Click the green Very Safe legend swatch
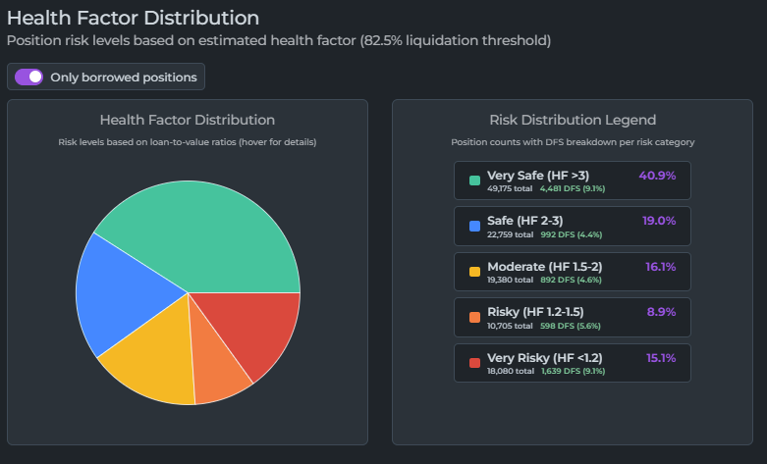The width and height of the screenshot is (767, 464). pos(474,180)
